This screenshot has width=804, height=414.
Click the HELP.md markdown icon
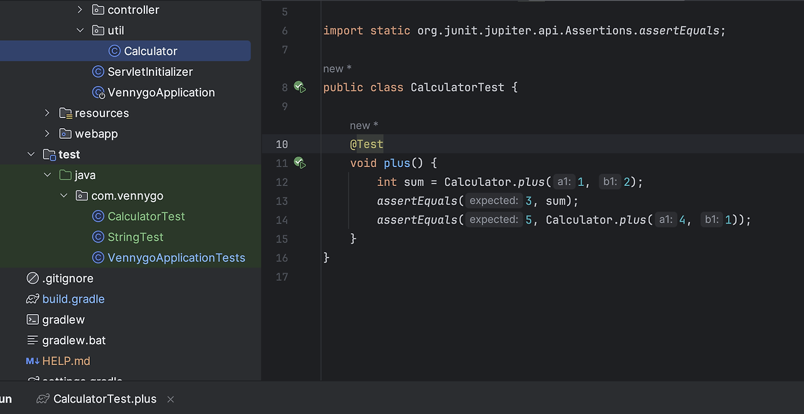[x=33, y=361]
